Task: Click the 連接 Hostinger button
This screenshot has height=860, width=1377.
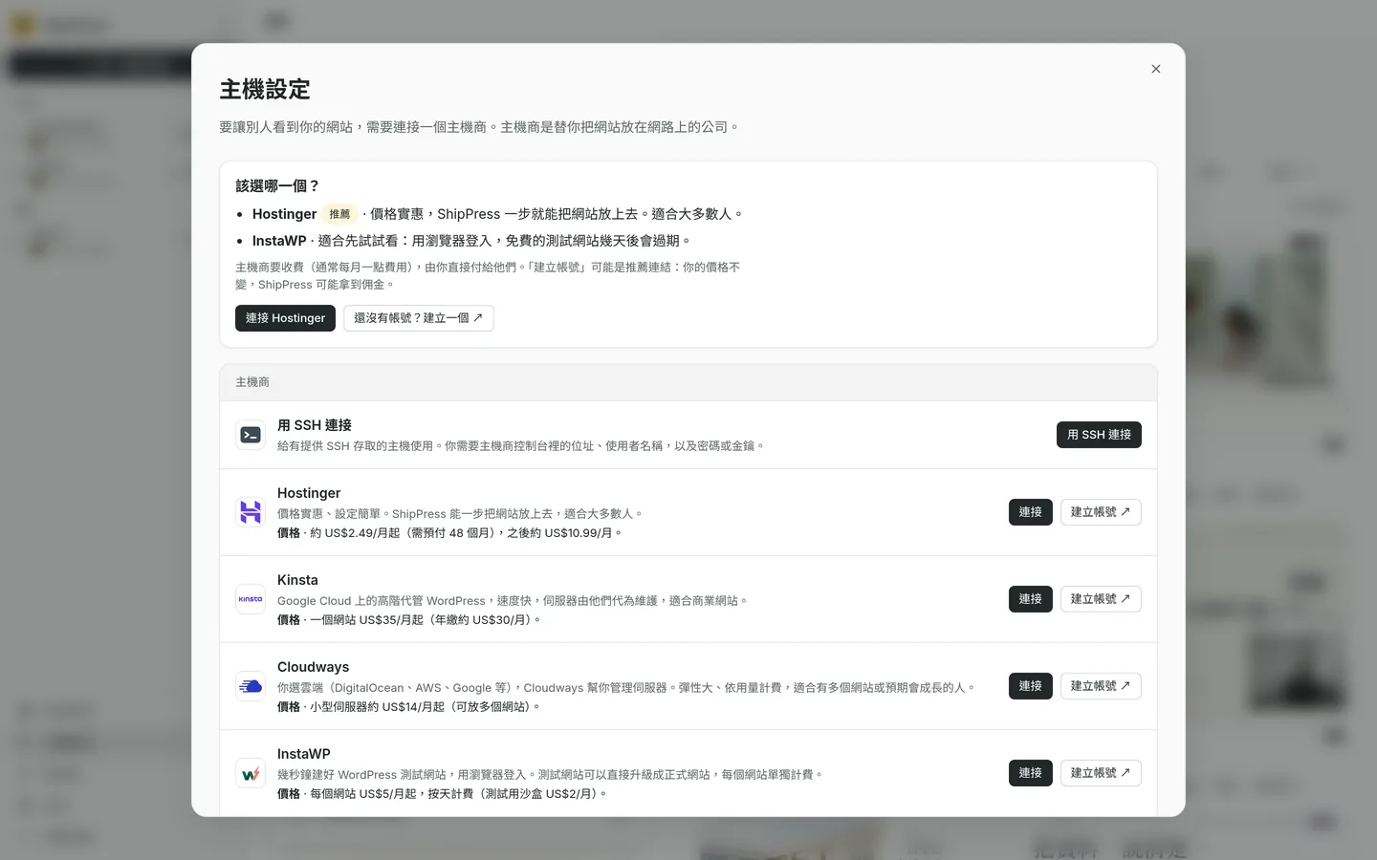Action: pos(285,318)
